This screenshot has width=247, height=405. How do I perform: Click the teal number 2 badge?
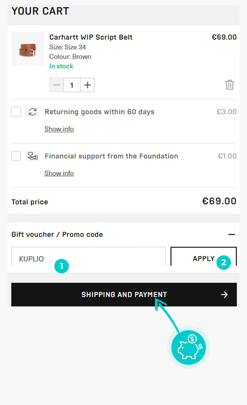pos(224,262)
